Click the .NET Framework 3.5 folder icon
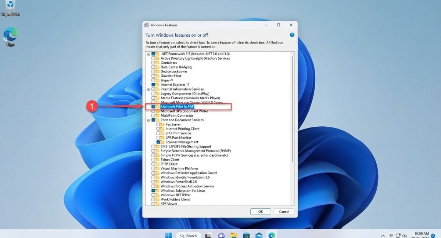The image size is (441, 238). coord(157,54)
